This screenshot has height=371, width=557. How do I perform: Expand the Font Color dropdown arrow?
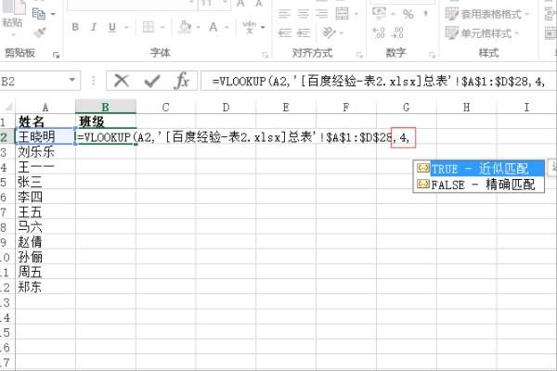(227, 27)
